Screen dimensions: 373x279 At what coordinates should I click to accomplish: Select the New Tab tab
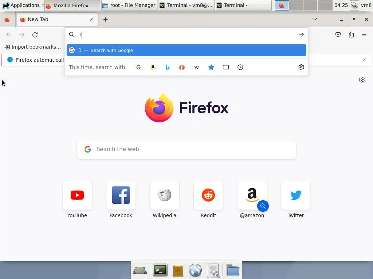click(x=57, y=20)
